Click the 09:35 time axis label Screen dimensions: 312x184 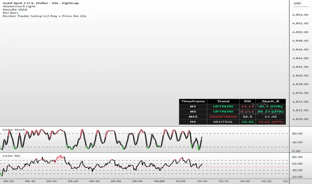tap(52, 181)
